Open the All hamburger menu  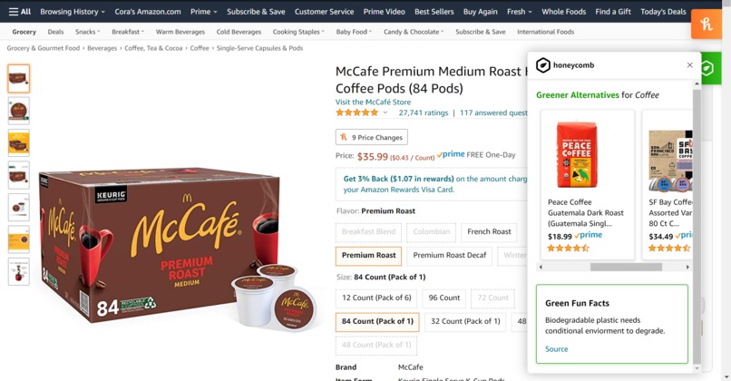(x=20, y=12)
